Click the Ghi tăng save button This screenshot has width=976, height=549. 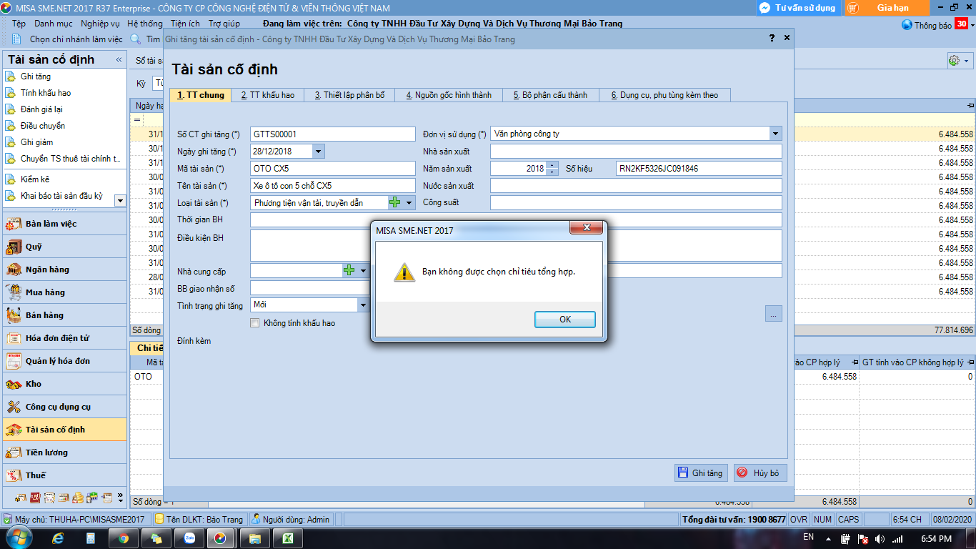[700, 473]
